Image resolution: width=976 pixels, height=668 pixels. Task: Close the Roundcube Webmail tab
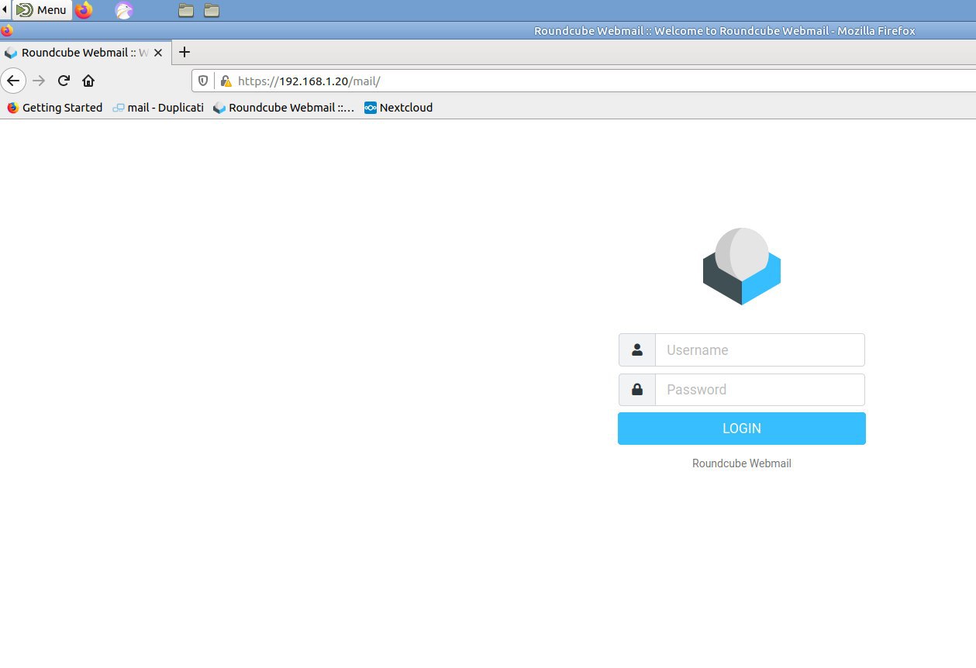click(x=158, y=53)
